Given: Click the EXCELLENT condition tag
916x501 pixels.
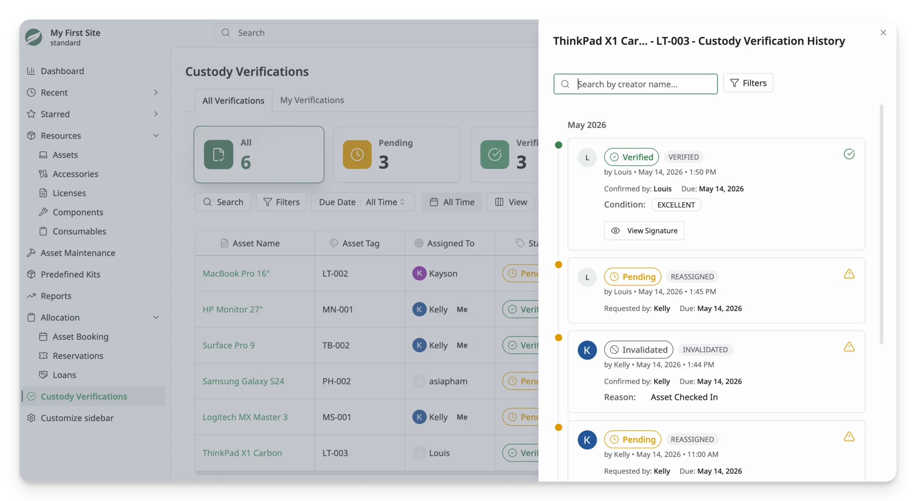Looking at the screenshot, I should [676, 205].
